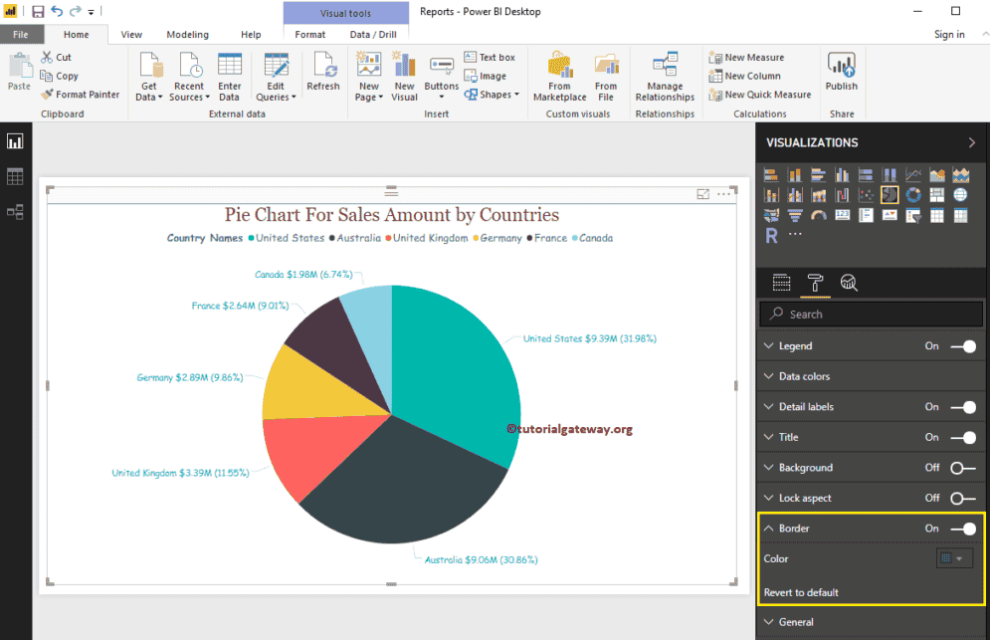Open the File menu
990x640 pixels.
(x=21, y=35)
